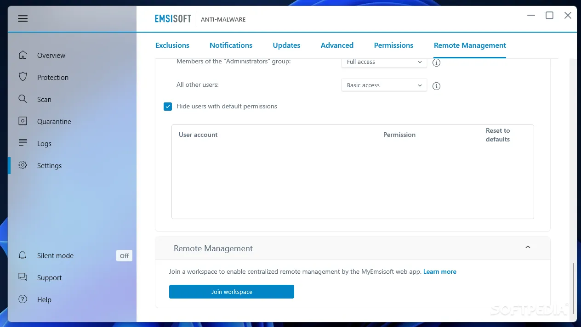Viewport: 581px width, 327px height.
Task: Click the Reset to defaults column header
Action: (x=498, y=135)
